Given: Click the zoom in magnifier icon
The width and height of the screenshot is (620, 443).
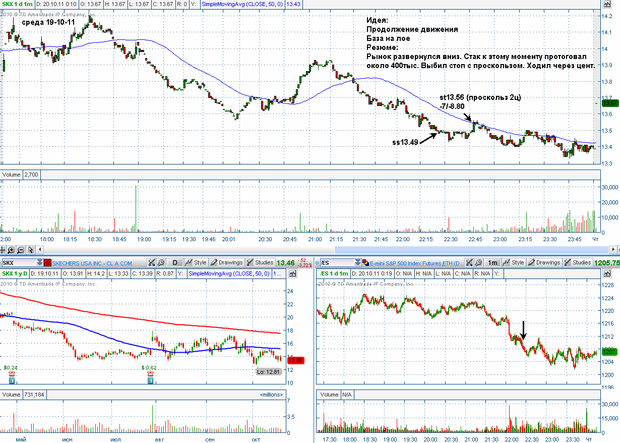Looking at the screenshot, I should tap(12, 250).
